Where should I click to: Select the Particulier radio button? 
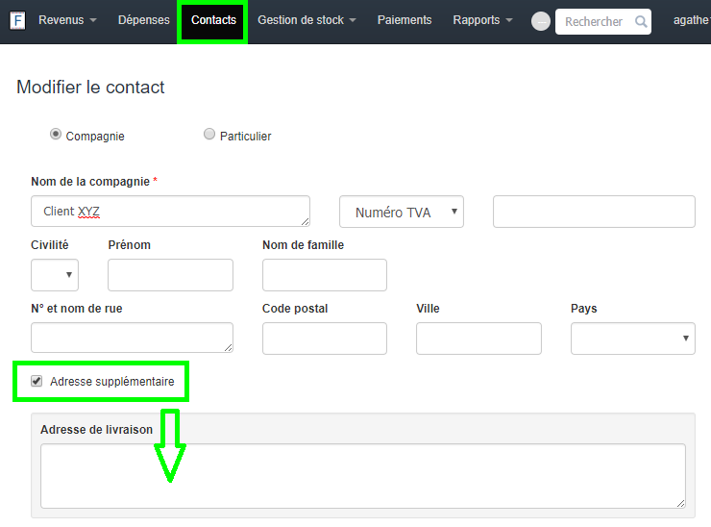click(x=209, y=135)
